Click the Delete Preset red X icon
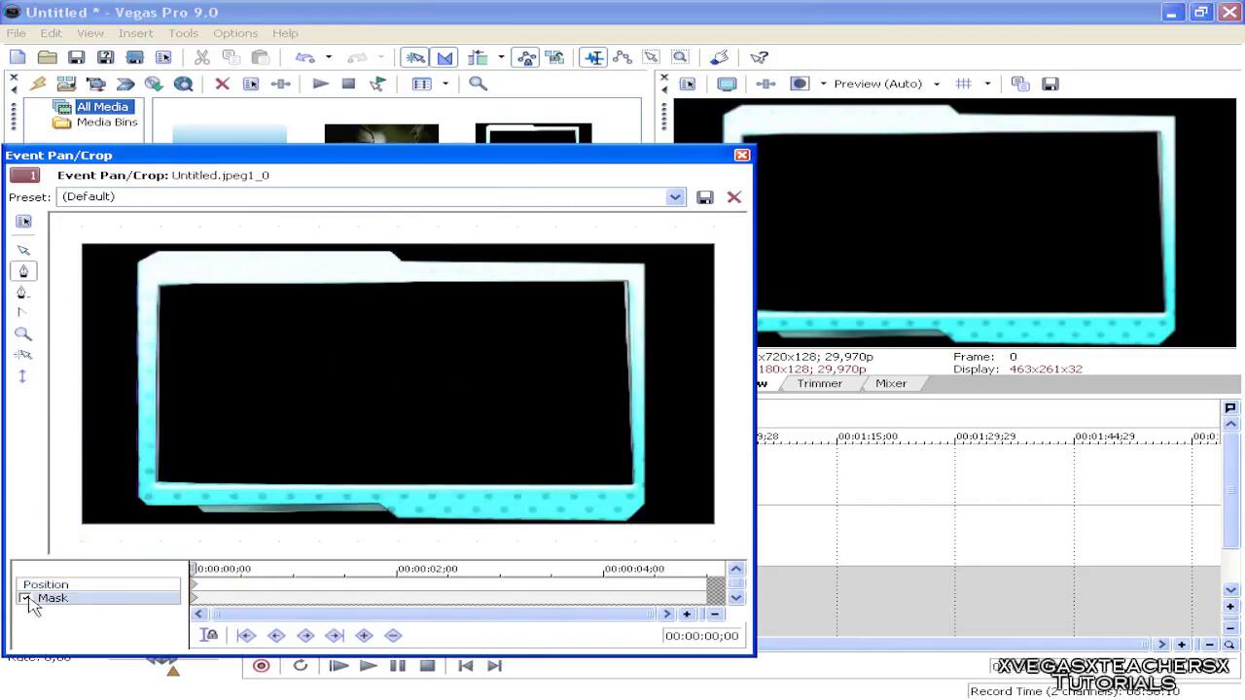Viewport: 1245px width, 700px height. tap(734, 197)
